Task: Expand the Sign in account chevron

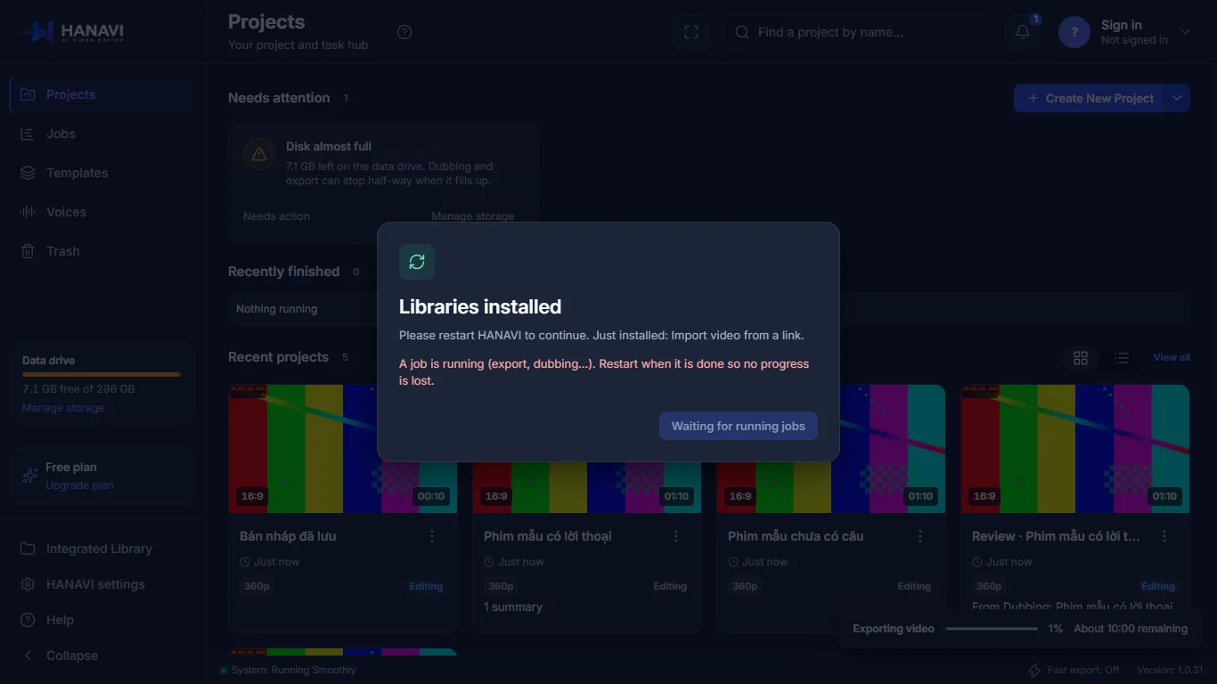Action: tap(1185, 32)
